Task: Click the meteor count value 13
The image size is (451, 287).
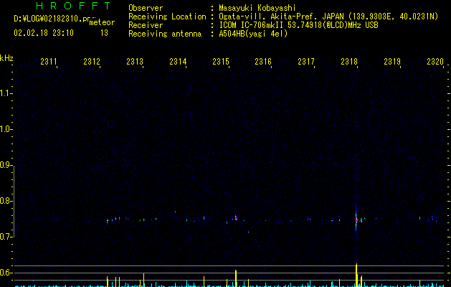Action: [104, 33]
